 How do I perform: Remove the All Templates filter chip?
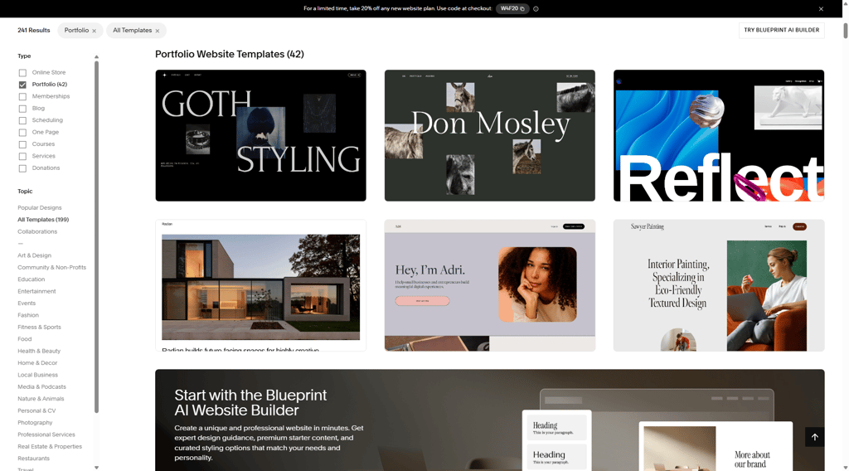point(158,31)
